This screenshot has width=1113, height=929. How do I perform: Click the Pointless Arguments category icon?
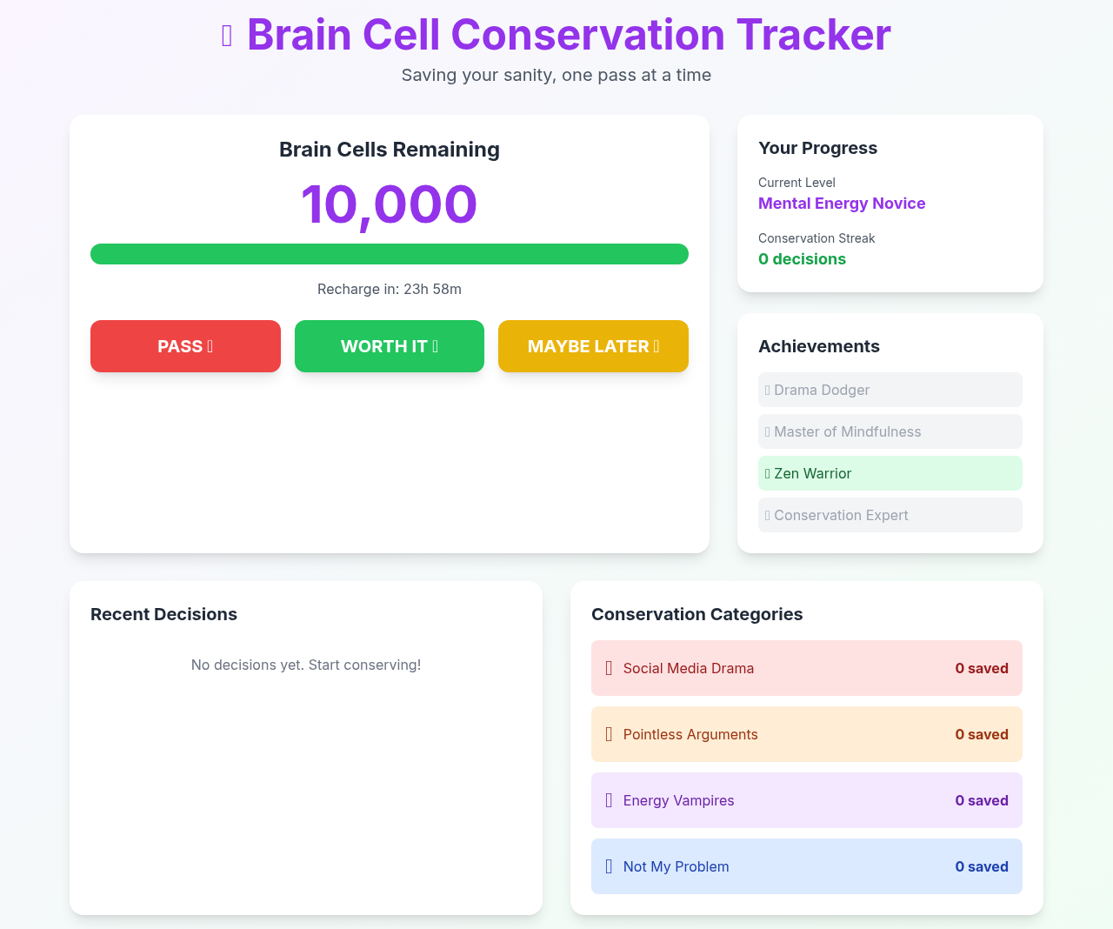(x=609, y=734)
